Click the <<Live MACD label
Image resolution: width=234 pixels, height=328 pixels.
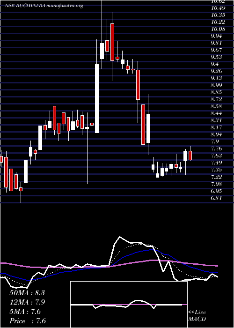click(x=197, y=316)
